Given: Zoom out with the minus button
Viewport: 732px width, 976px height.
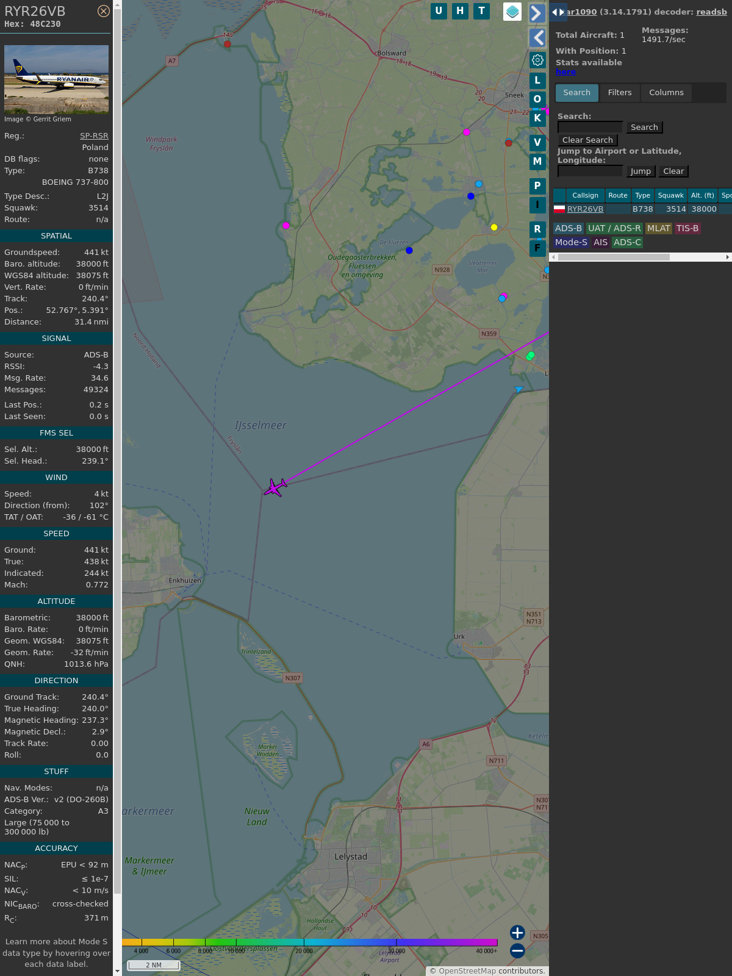Looking at the screenshot, I should (x=517, y=950).
